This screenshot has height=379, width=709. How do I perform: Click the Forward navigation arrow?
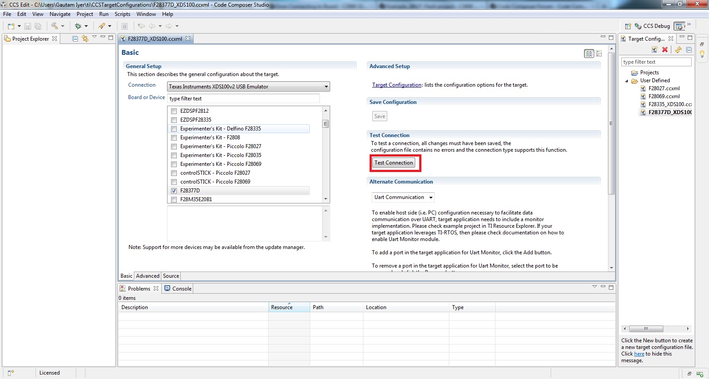tap(168, 26)
